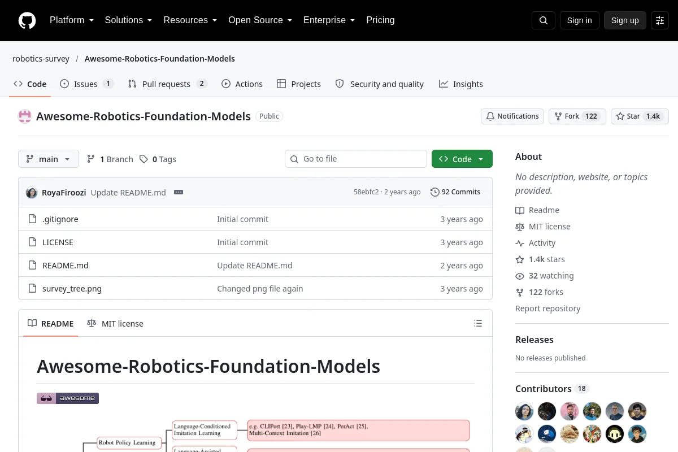
Task: Click the branch icon next to 1 Branch
Action: tap(91, 159)
